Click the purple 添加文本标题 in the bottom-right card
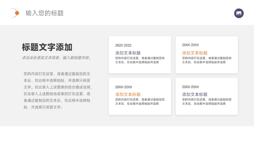 point(195,94)
